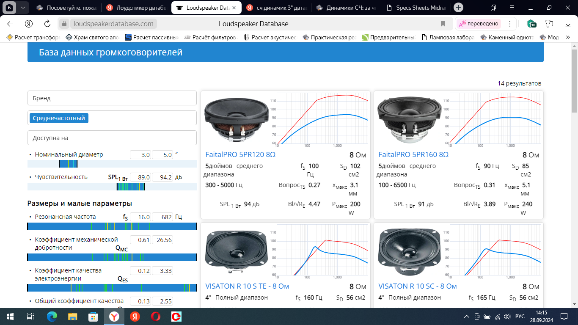
Task: Open the VISATON R 10 SC link
Action: pyautogui.click(x=418, y=286)
